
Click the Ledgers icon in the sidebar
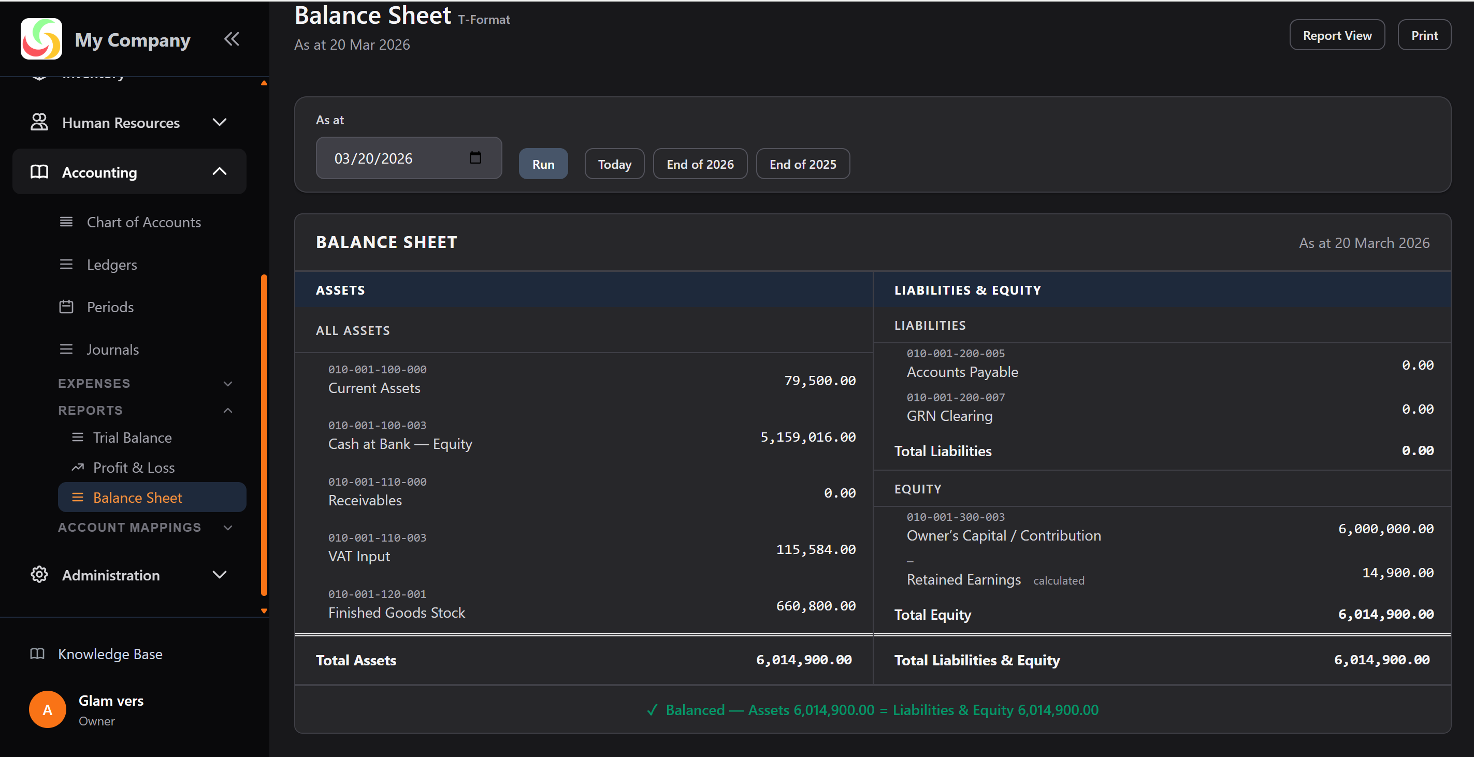tap(67, 265)
